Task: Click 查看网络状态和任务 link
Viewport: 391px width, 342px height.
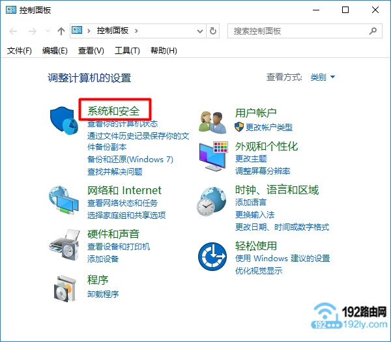Action: tap(123, 203)
